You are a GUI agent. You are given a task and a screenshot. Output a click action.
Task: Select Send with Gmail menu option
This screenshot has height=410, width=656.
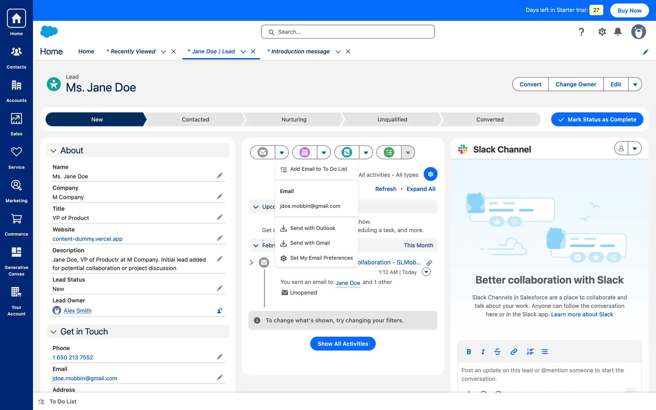coord(310,243)
